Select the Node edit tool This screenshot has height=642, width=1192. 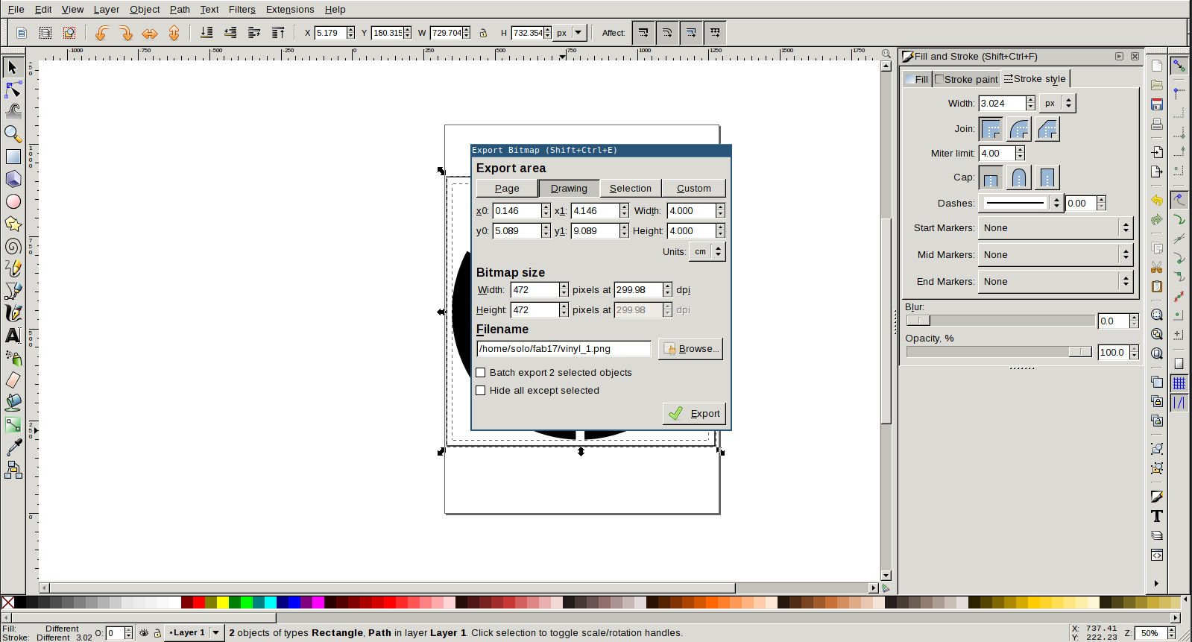pos(13,89)
